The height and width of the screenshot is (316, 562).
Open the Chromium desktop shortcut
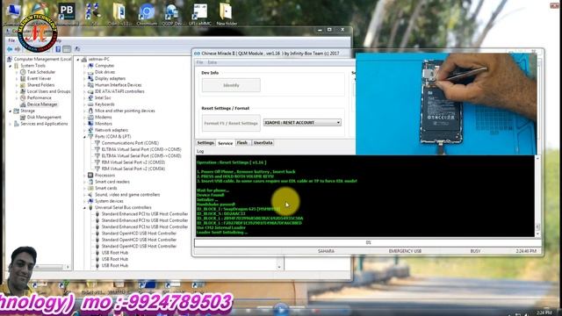point(147,14)
